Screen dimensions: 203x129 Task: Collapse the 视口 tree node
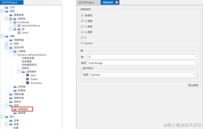coord(2,117)
